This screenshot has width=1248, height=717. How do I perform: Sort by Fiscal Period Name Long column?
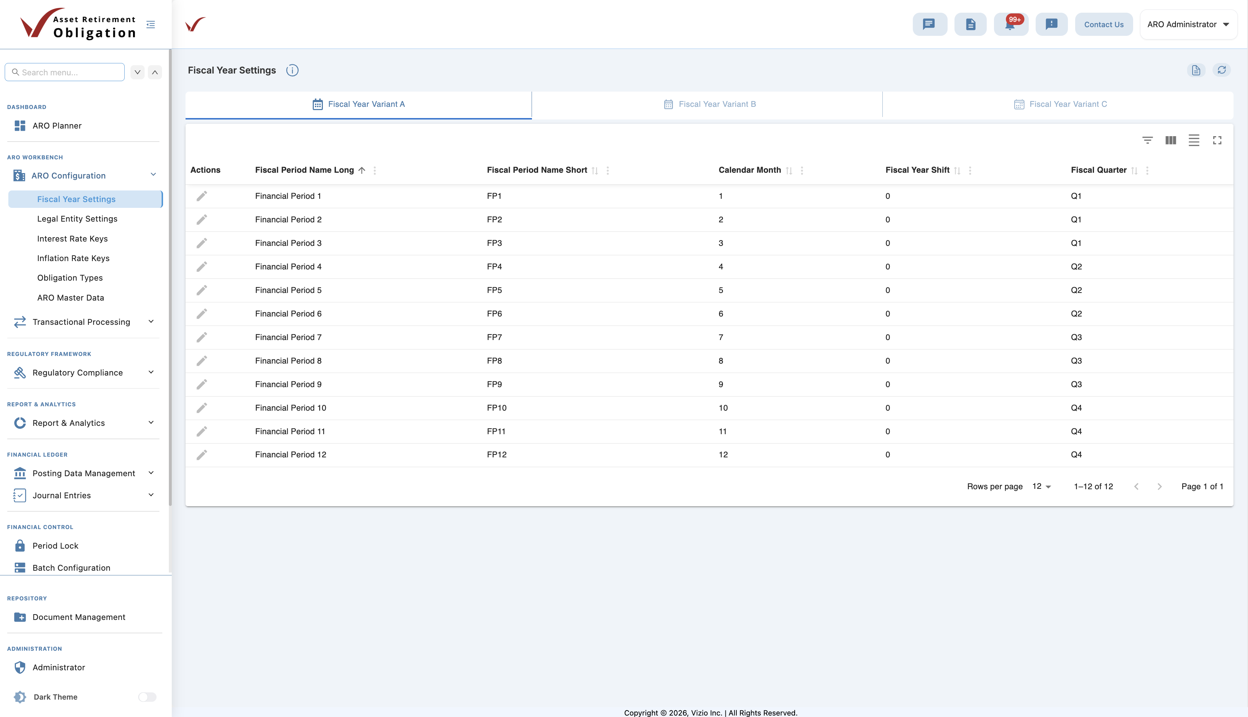(361, 171)
